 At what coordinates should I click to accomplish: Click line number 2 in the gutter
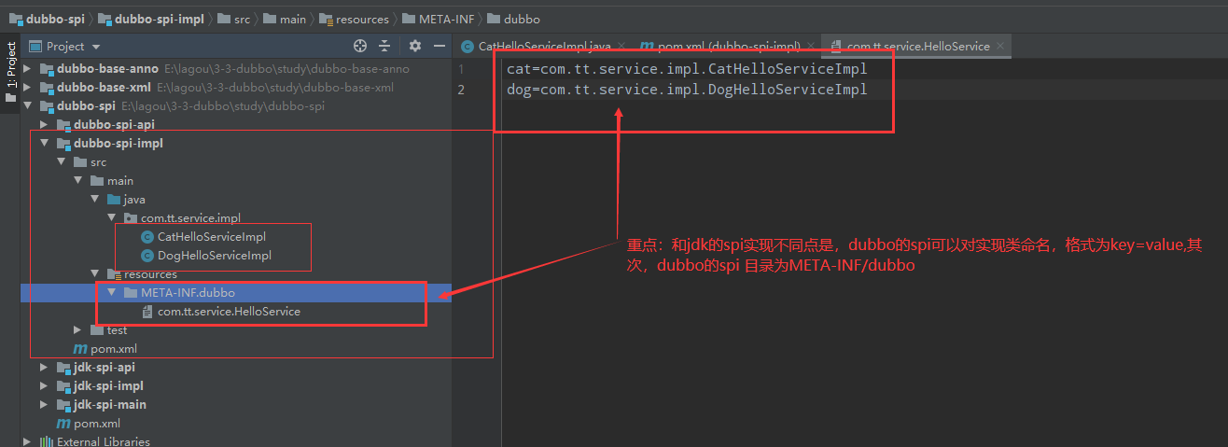point(461,90)
